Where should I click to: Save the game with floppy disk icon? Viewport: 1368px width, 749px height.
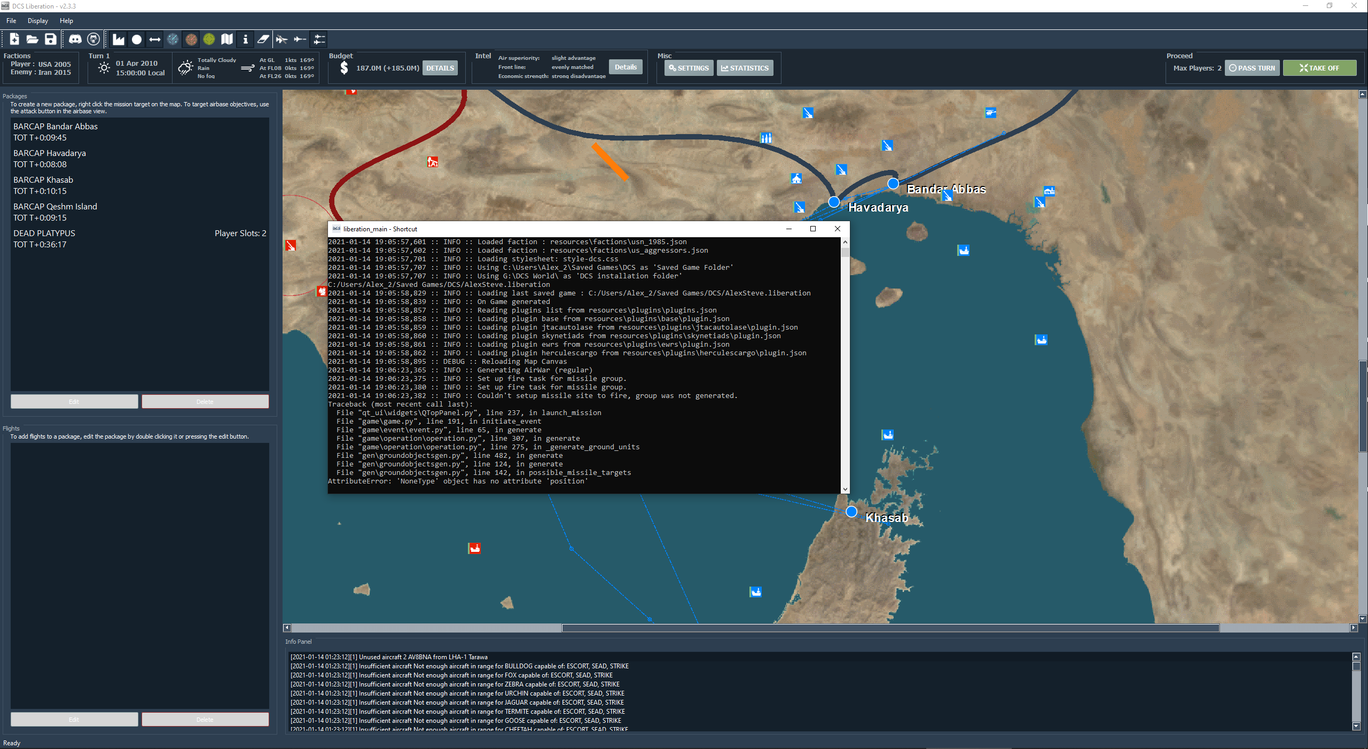point(50,39)
